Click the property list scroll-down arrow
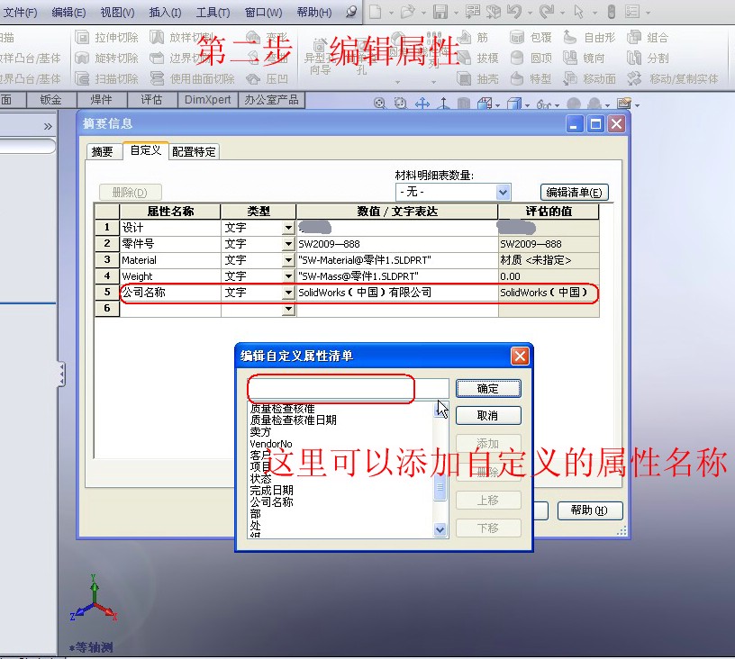Viewport: 735px width, 659px height. (440, 529)
